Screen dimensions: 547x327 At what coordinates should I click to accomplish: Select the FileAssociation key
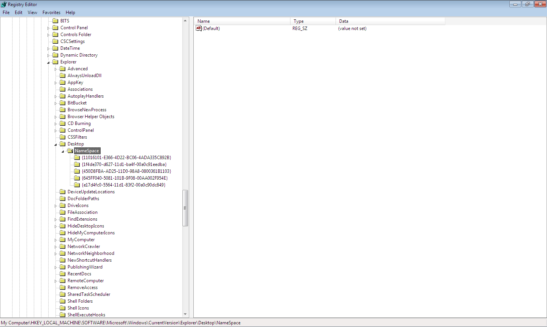point(82,212)
